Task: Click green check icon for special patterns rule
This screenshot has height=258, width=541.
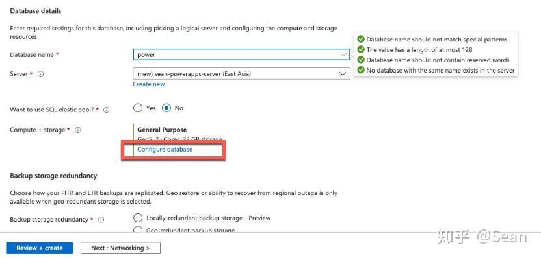Action: (361, 39)
